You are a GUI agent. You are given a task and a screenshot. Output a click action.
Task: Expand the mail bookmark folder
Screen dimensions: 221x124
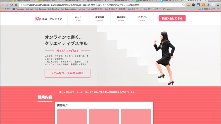[x=30, y=9]
